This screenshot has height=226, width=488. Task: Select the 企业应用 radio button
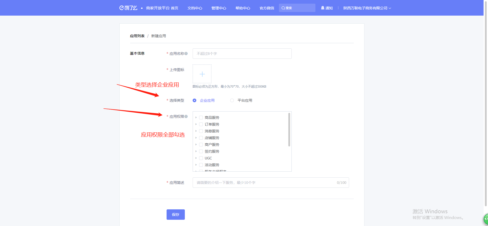tap(194, 100)
